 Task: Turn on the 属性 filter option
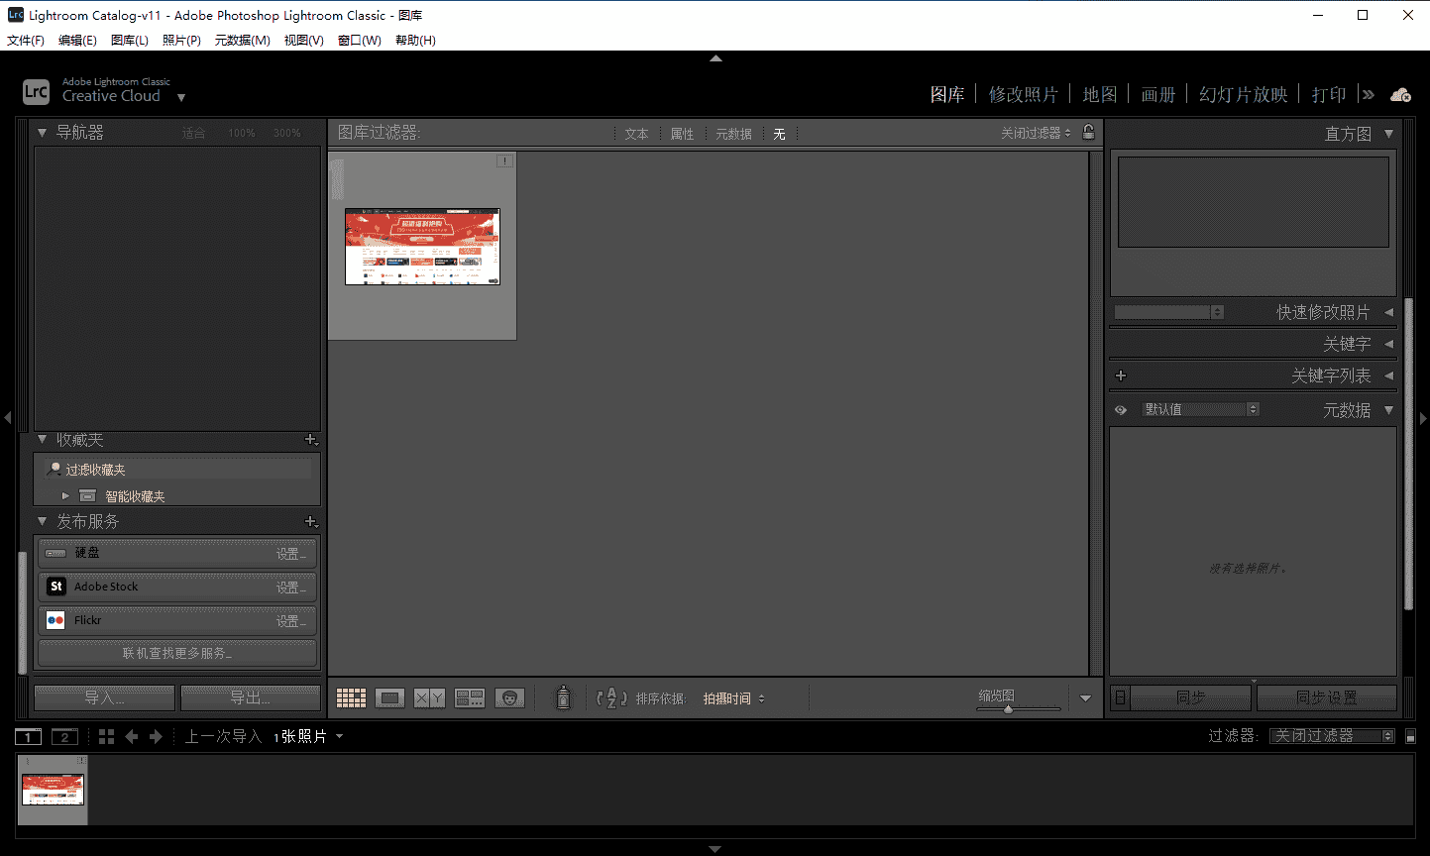pyautogui.click(x=682, y=133)
